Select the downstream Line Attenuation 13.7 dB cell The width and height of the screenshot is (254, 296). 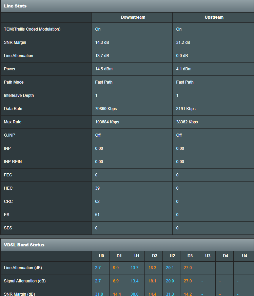(102, 56)
